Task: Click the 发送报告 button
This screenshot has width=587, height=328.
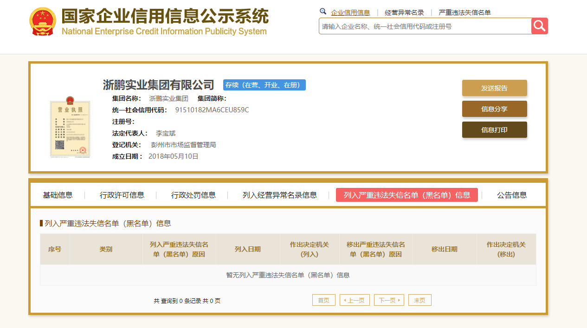Action: point(495,88)
